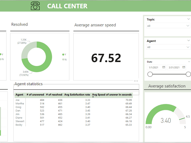Screen dimensions: 191x143
Task: Open the end date calendar picker icon
Action: click(x=184, y=67)
